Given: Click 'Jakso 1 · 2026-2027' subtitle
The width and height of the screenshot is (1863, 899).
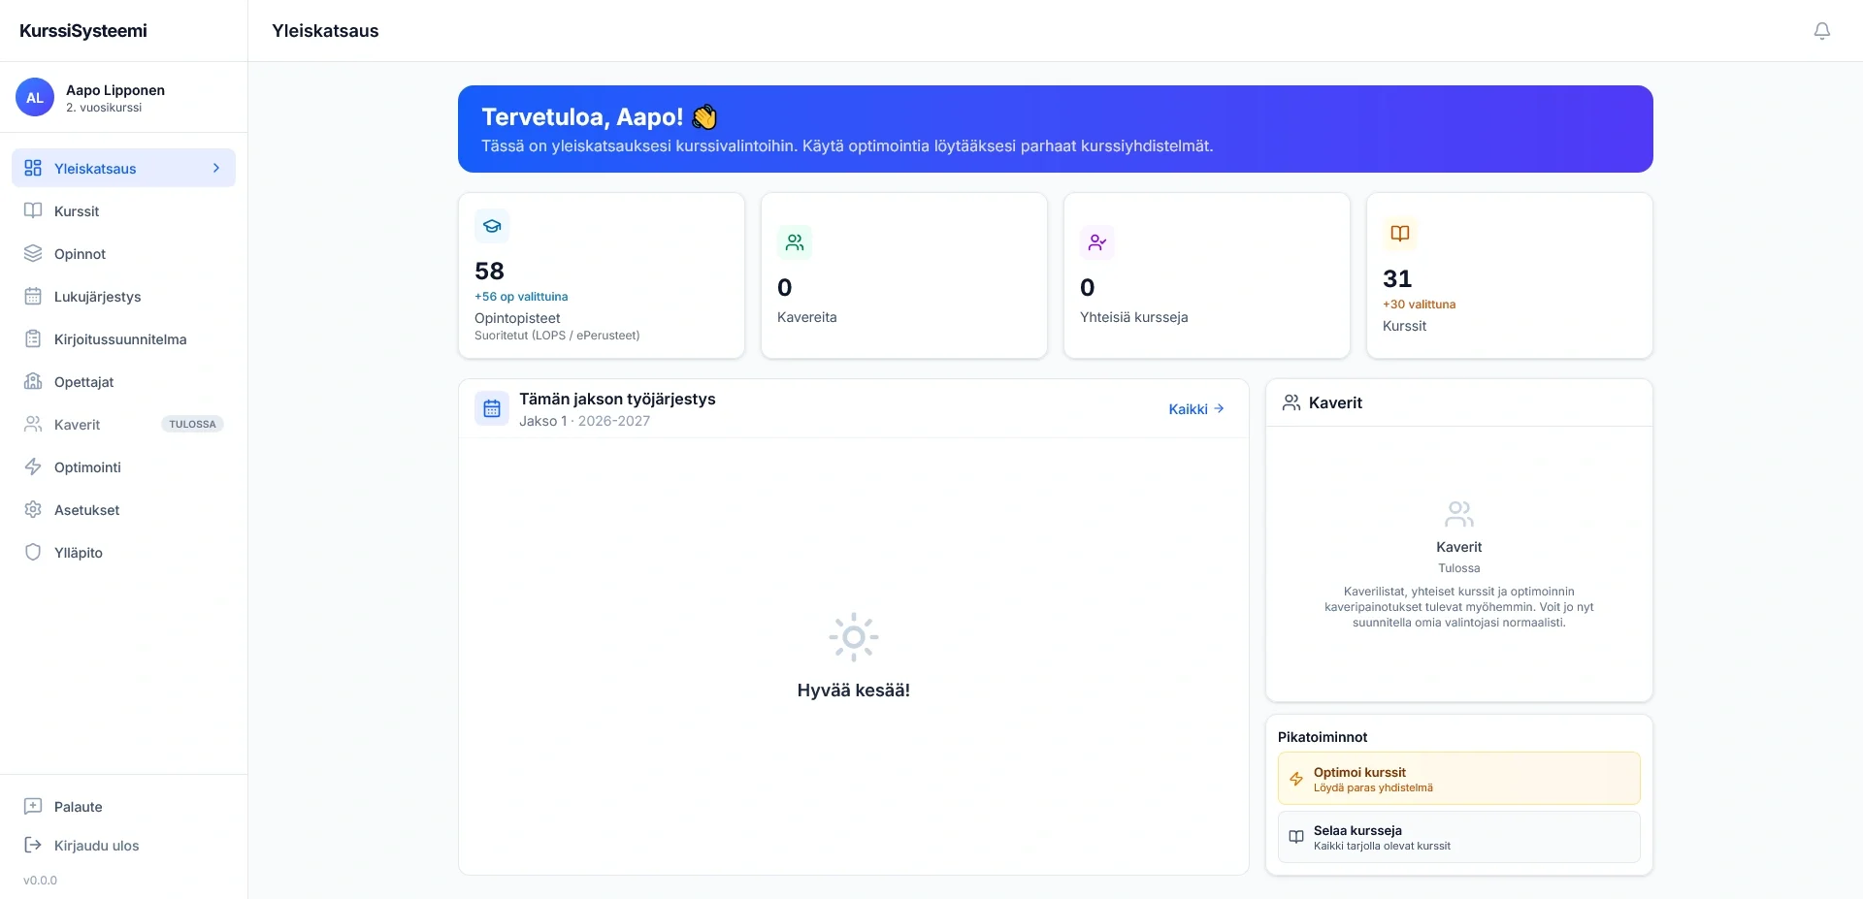Looking at the screenshot, I should click(584, 421).
